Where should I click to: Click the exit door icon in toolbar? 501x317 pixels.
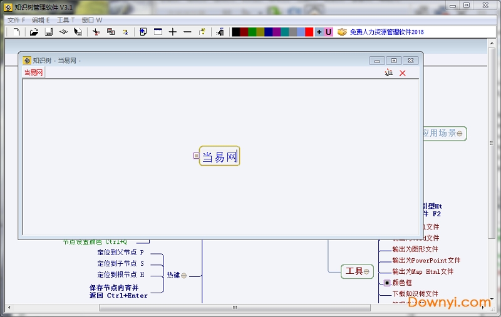(220, 31)
